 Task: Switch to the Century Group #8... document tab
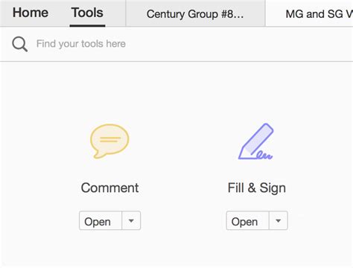(195, 13)
